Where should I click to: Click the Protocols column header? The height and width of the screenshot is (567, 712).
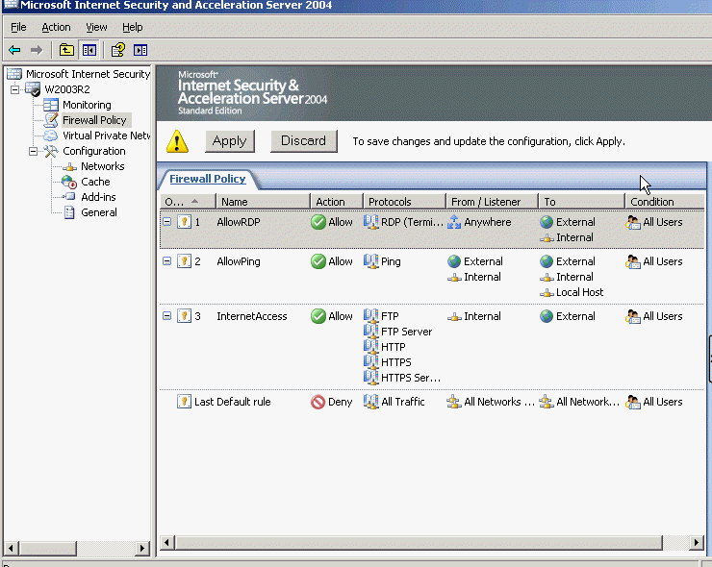click(404, 202)
